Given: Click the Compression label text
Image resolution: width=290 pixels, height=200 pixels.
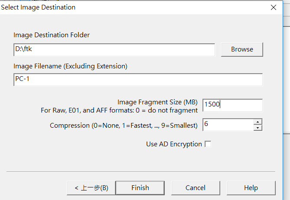Looking at the screenshot, I should point(124,126).
